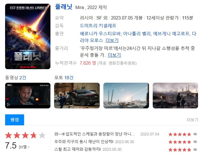The height and width of the screenshot is (155, 204).
Task: Open the 동영상 2건 section link
Action: tap(16, 78)
